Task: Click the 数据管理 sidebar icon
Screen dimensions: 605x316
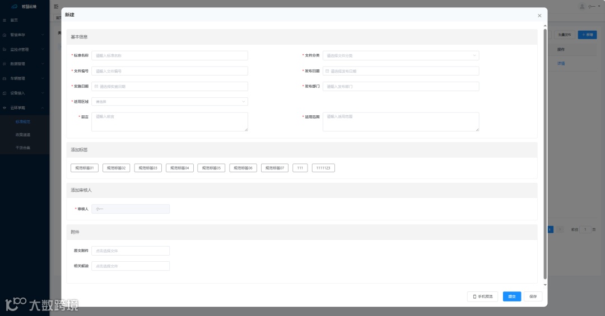Action: 4,64
